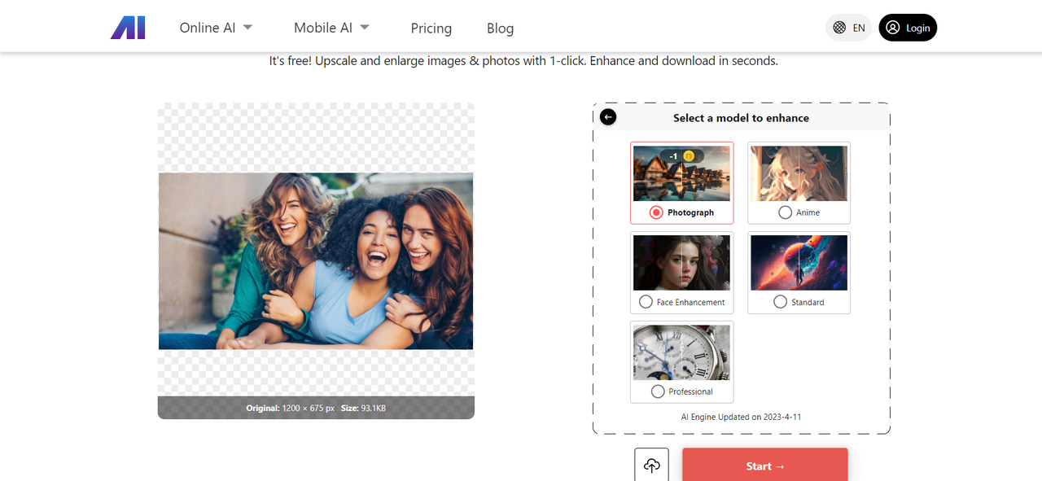Click the user profile icon in Login
Image resolution: width=1042 pixels, height=481 pixels.
[x=893, y=28]
